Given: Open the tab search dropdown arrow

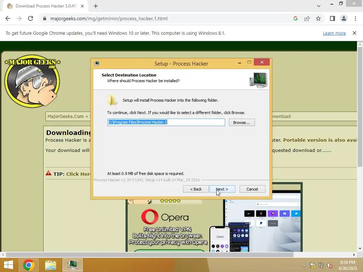Looking at the screenshot, I should tap(319, 6).
